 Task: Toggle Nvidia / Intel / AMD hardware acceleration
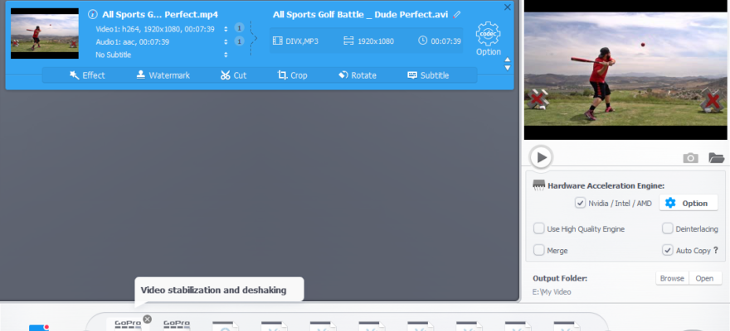pos(580,203)
